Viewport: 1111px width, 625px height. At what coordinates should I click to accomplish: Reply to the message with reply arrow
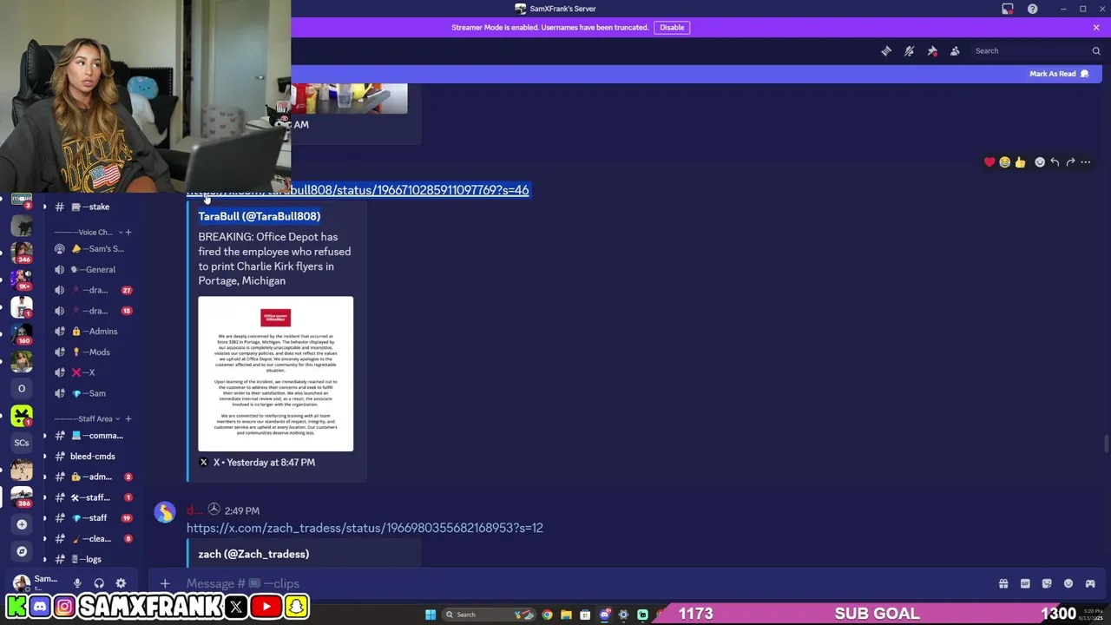tap(1055, 162)
